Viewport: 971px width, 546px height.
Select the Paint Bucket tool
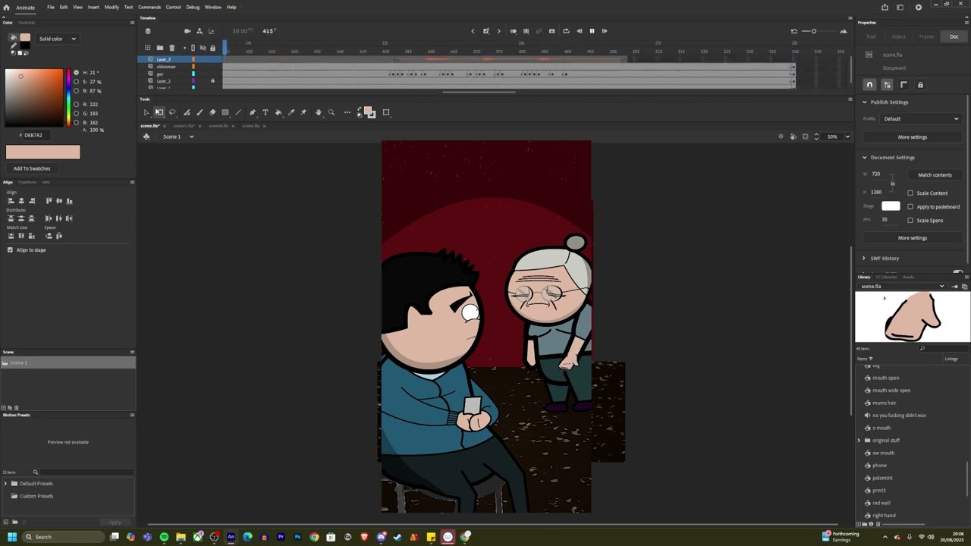[x=278, y=112]
